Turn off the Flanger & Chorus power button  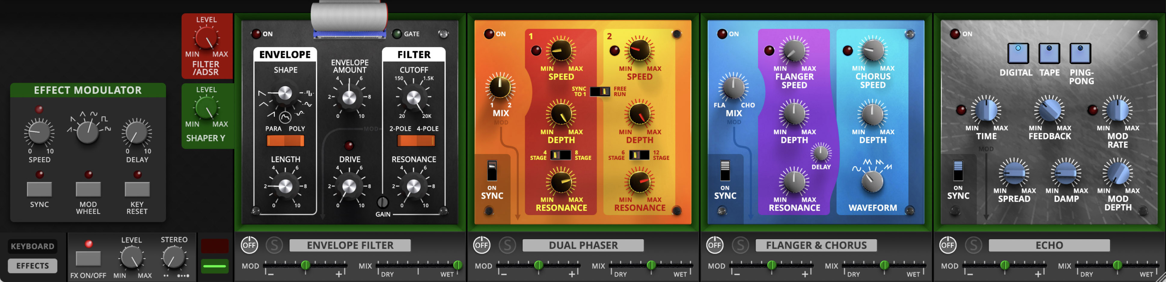click(x=715, y=245)
